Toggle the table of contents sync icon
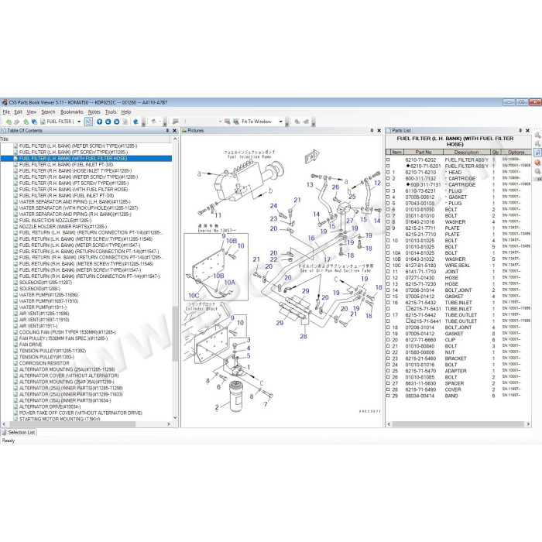The image size is (542, 542). (x=88, y=122)
